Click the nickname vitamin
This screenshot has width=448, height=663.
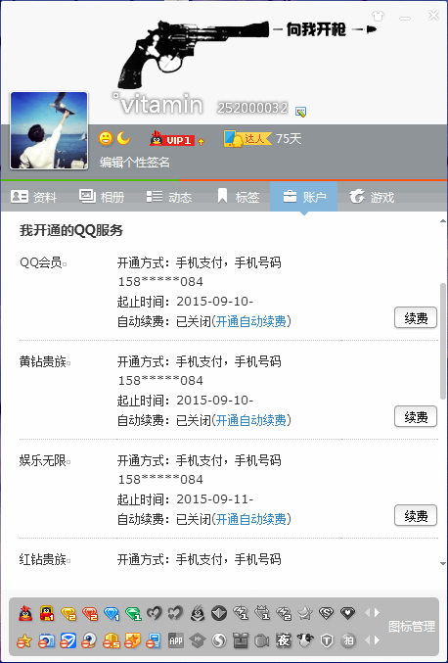158,104
